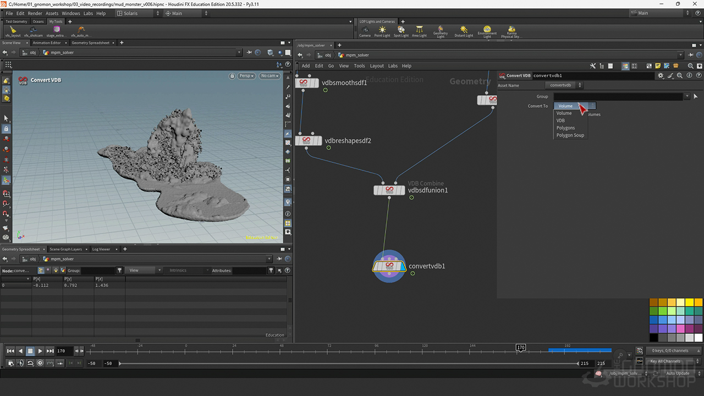Choose Polygon Soup in Convert To list

click(570, 135)
